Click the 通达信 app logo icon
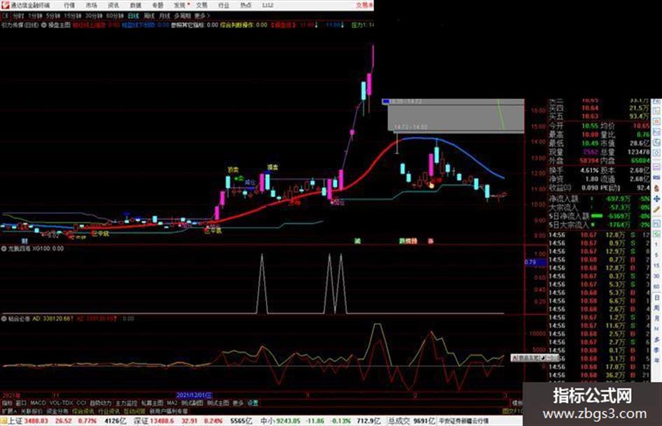662x426 pixels. [x=5, y=5]
